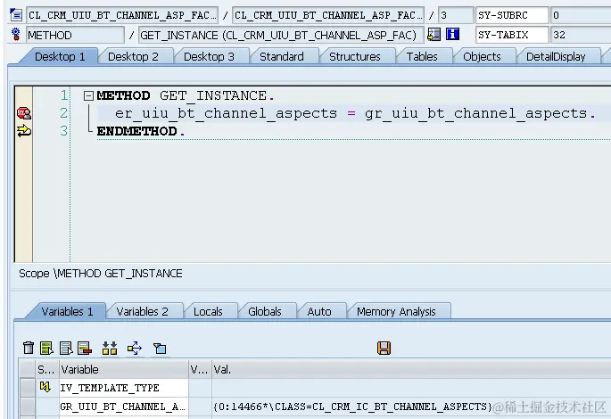
Task: Click the second CL_CRM_UIU_BT_CHANNEL_ASP_FAC include field
Action: pos(328,15)
